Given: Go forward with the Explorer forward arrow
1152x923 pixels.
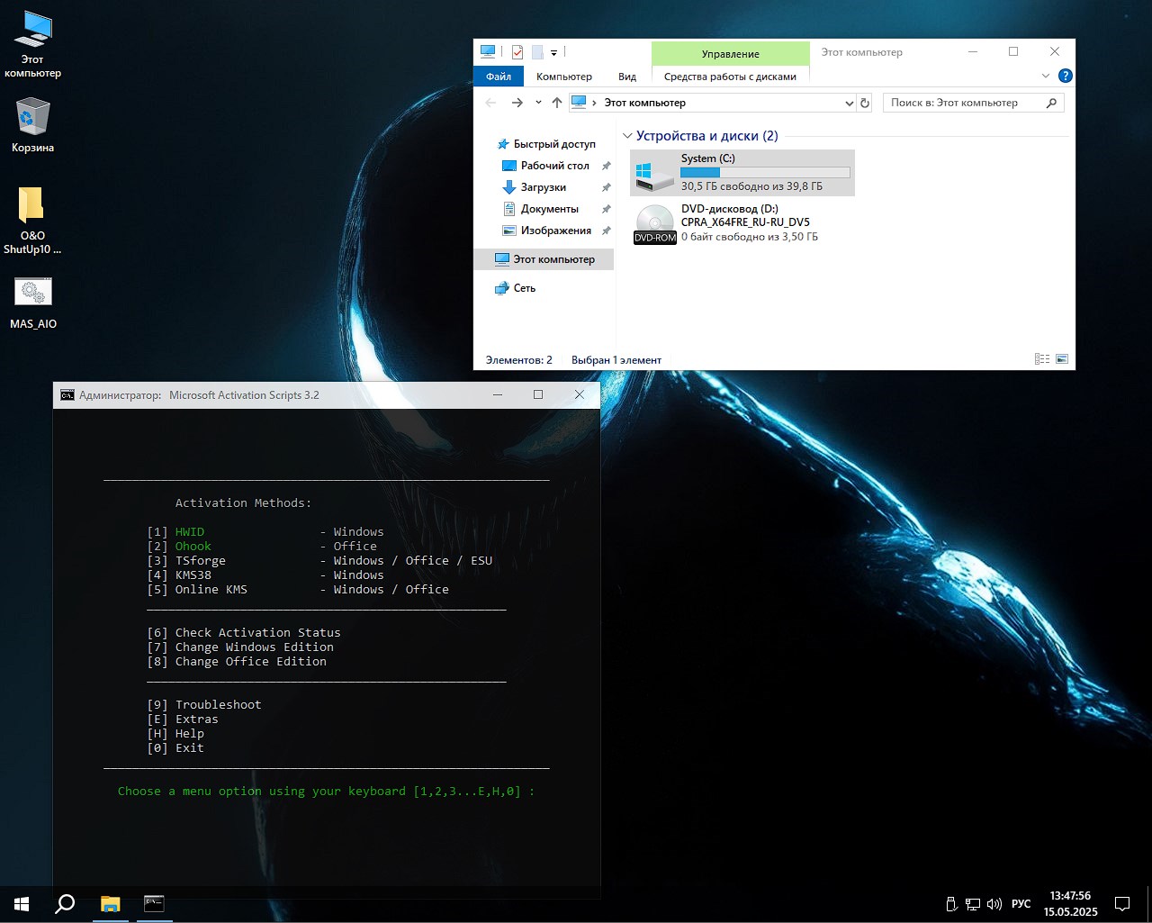Looking at the screenshot, I should 517,103.
